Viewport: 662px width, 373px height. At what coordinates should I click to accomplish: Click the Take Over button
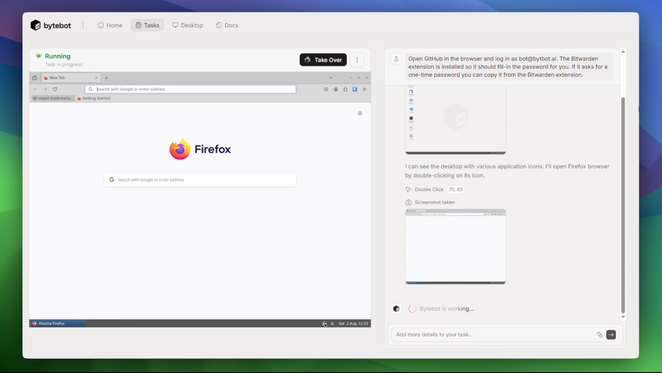coord(323,60)
